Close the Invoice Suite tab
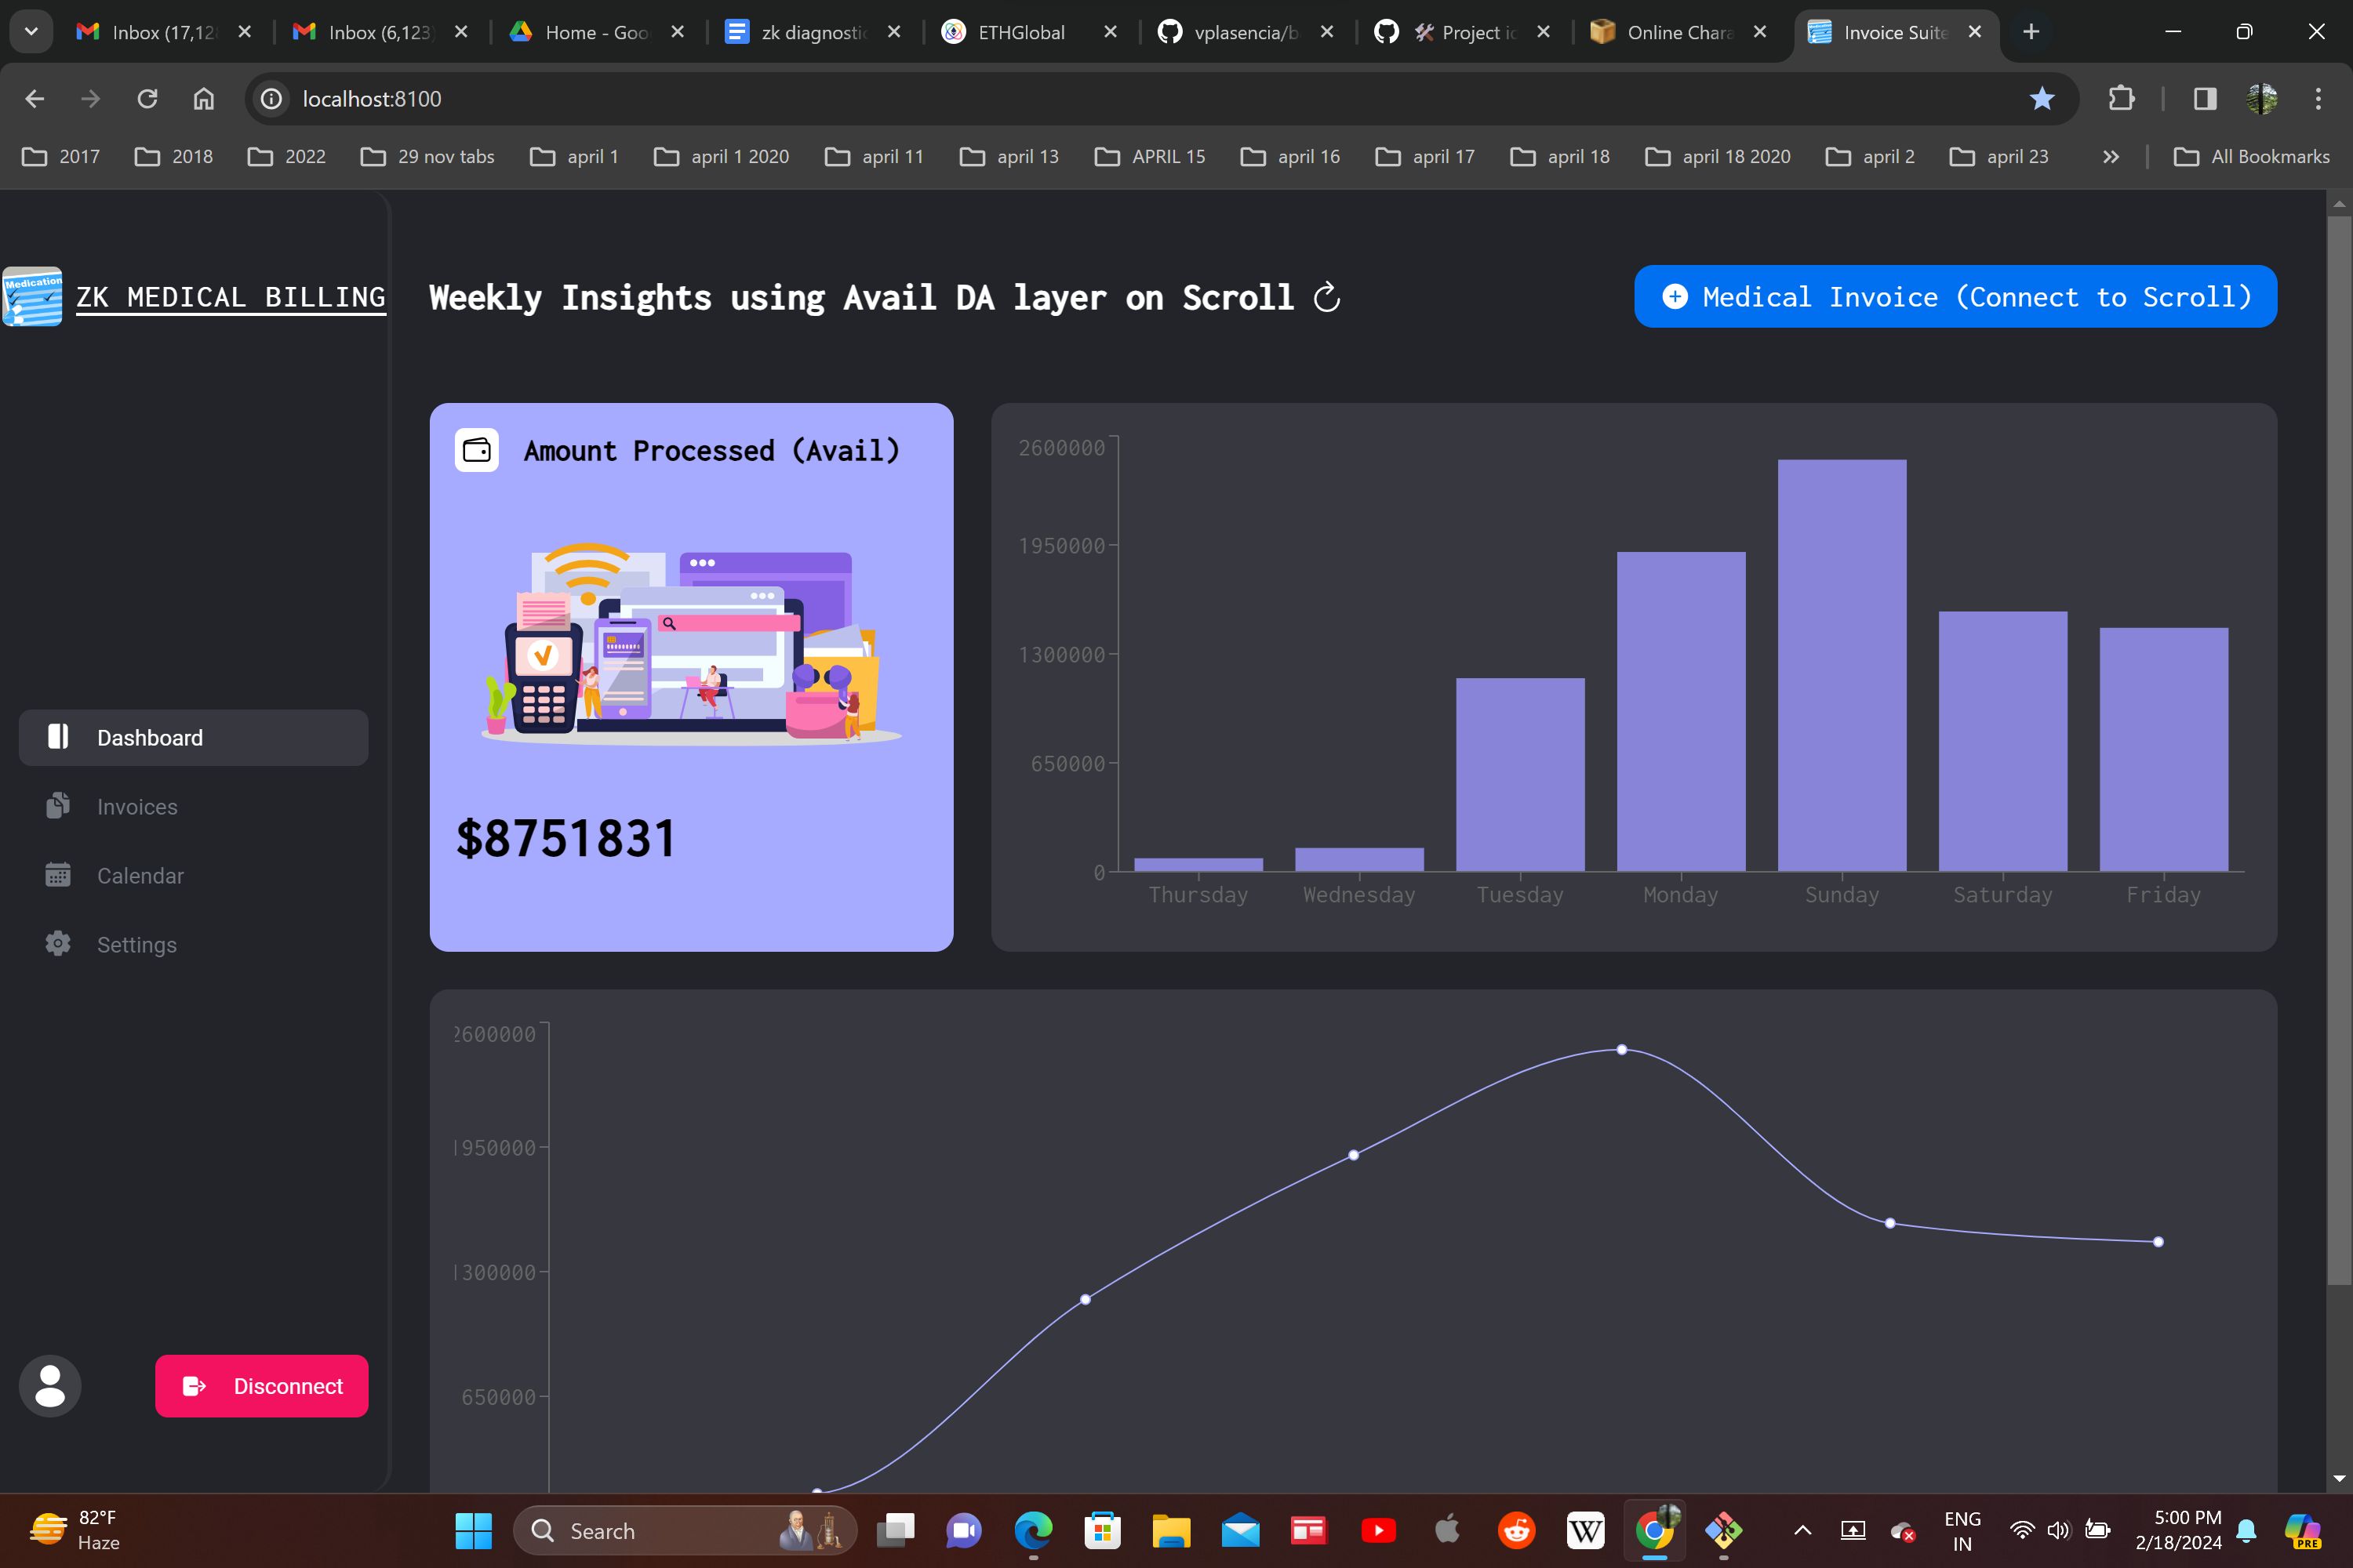 (x=1975, y=32)
